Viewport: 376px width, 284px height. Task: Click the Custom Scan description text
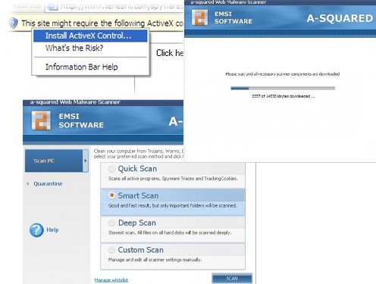point(155,260)
